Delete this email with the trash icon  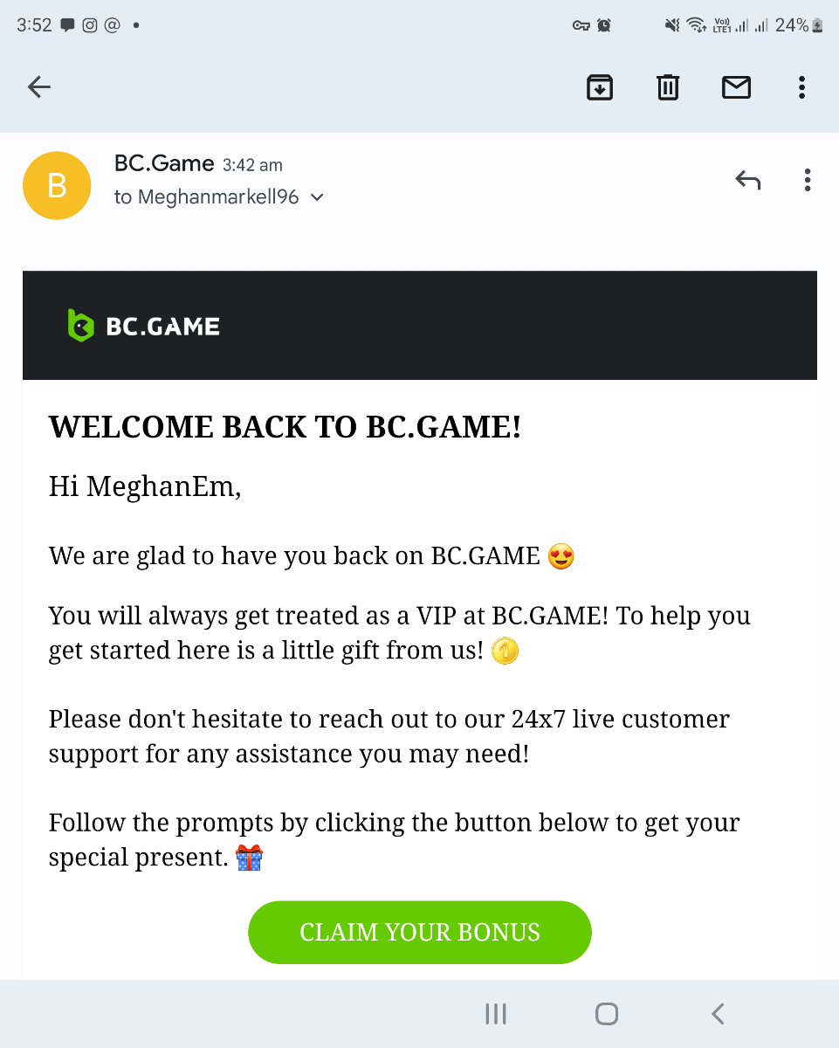tap(668, 86)
